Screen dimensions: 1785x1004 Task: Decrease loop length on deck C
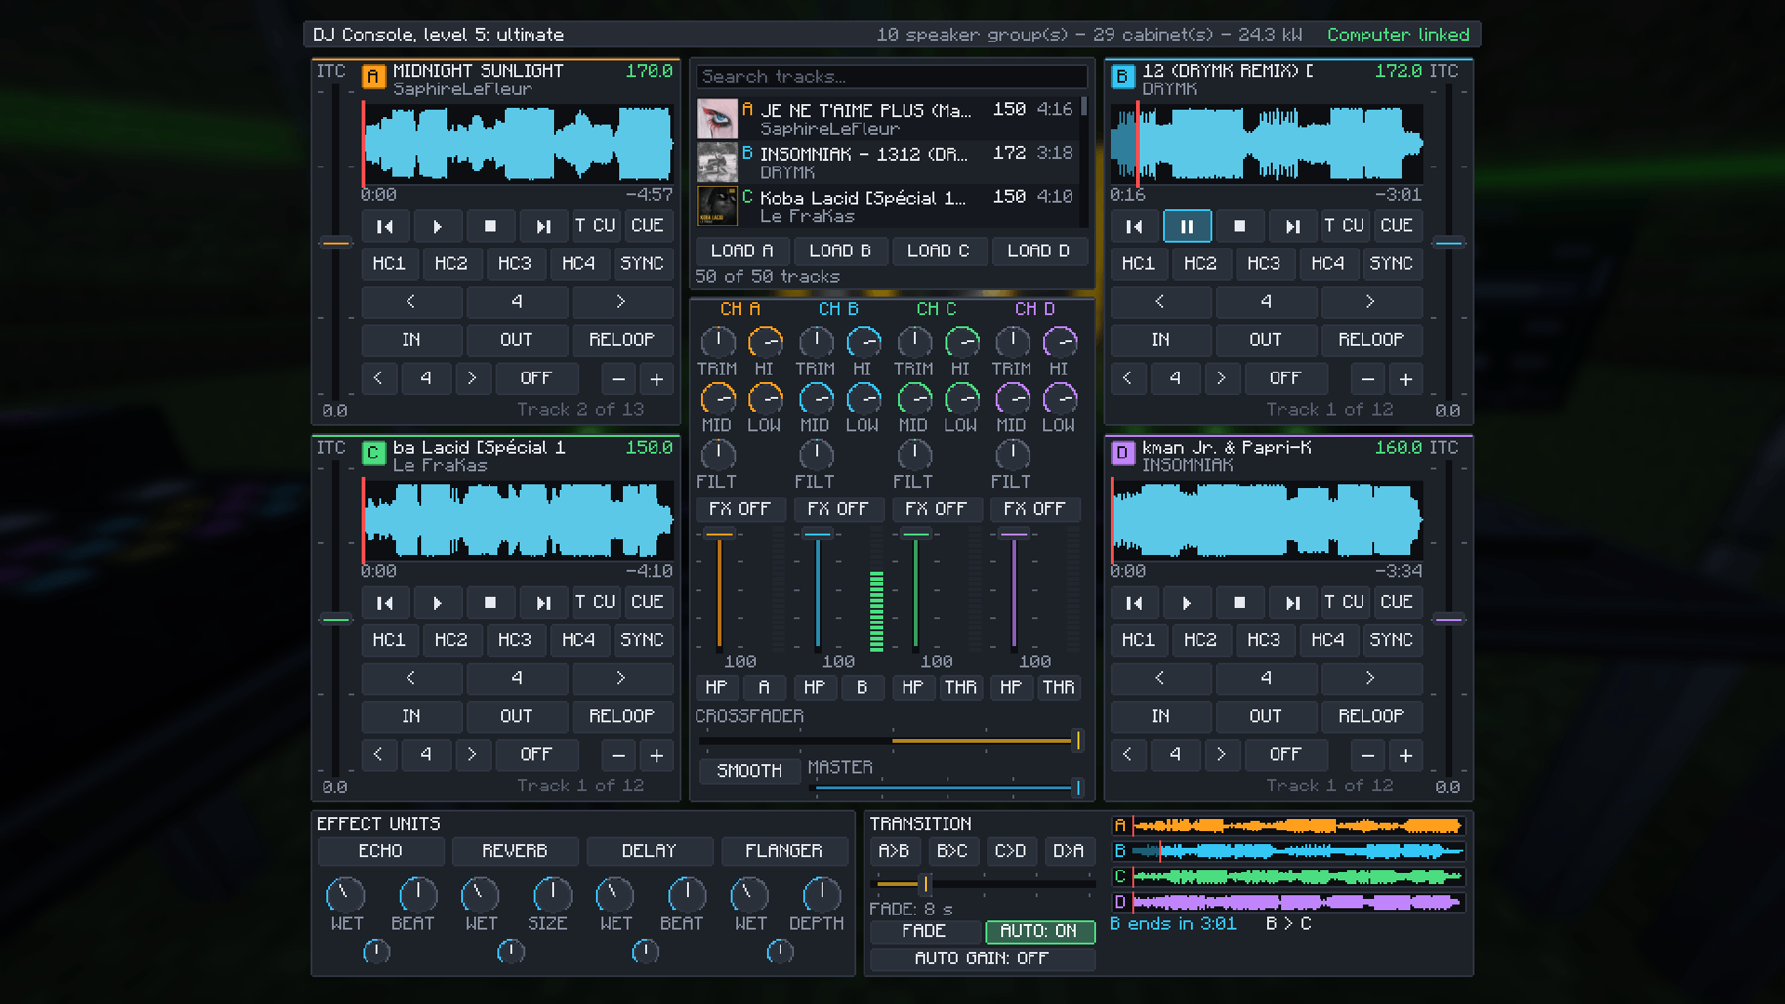(377, 754)
